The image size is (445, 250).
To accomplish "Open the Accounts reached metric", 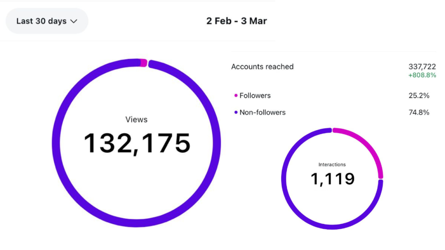I will pyautogui.click(x=262, y=67).
